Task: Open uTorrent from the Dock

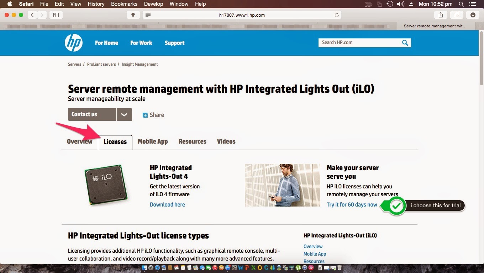Action: pos(298,268)
